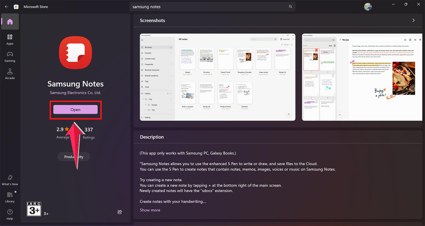Click the Open button for Samsung Notes
Viewport: 425px width, 226px height.
click(75, 110)
